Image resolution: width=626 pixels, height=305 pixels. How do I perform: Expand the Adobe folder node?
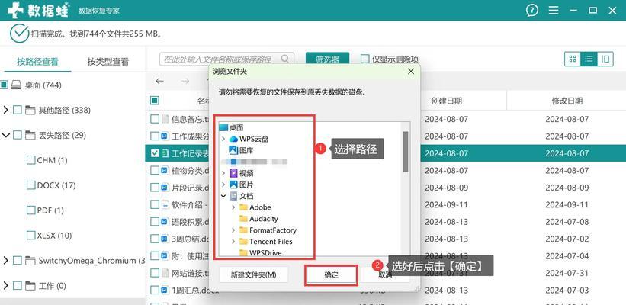(233, 207)
